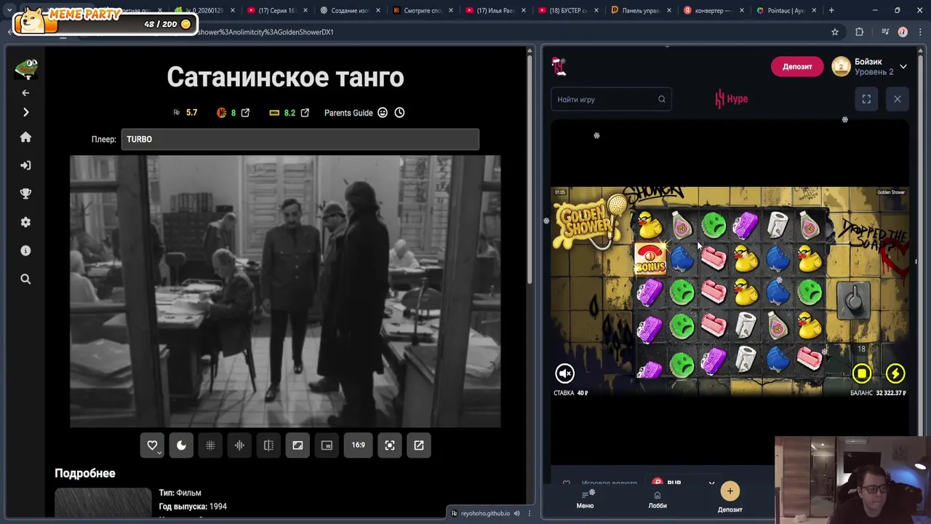Open the browser tab search dropdown arrow
This screenshot has width=931, height=524.
coord(9,10)
